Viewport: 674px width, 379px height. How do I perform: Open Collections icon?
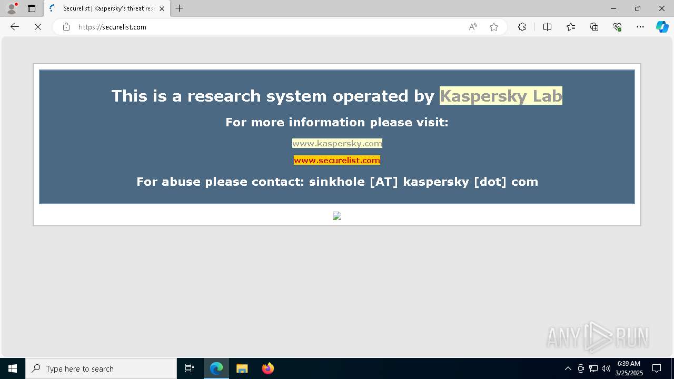594,27
